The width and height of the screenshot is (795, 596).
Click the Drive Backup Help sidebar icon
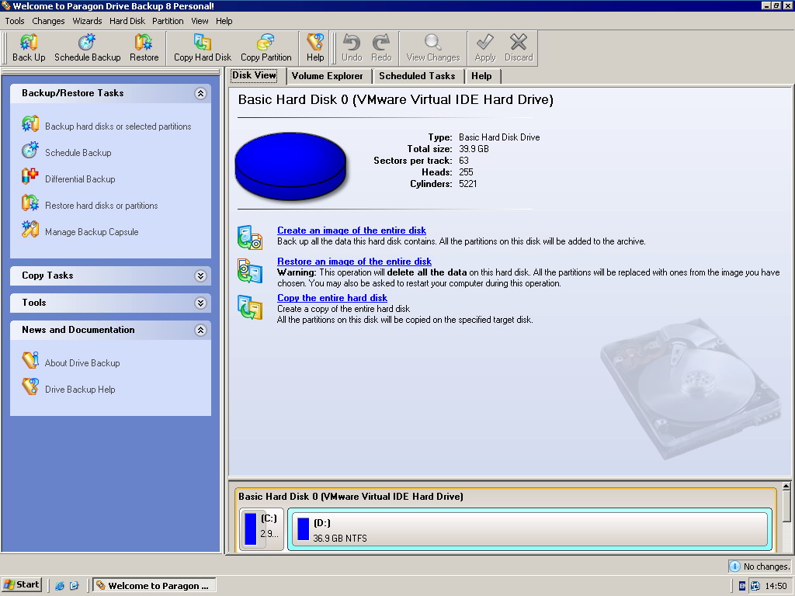click(x=30, y=386)
